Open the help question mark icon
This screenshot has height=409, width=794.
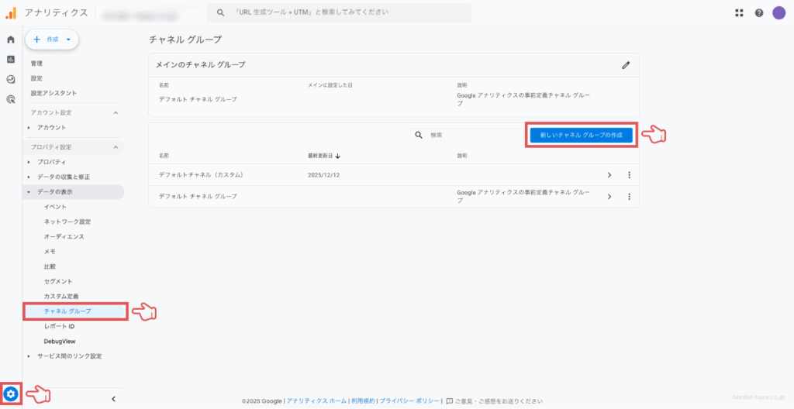point(759,13)
